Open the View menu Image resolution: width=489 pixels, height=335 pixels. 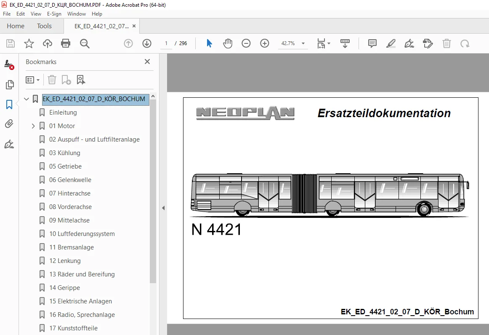click(x=36, y=14)
